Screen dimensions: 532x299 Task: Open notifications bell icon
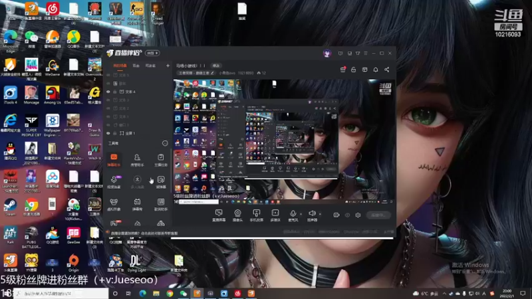(376, 70)
